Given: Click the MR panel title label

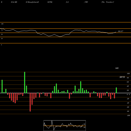Looking at the screenshot, I should tap(117, 68).
